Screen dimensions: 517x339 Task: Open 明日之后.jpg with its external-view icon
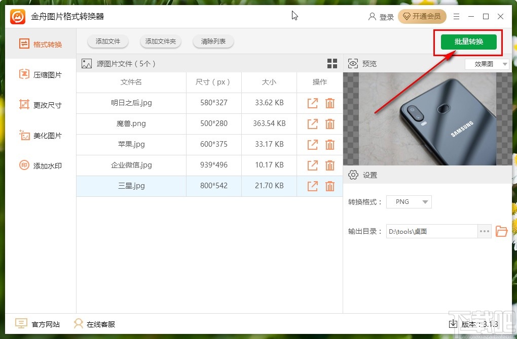point(312,103)
